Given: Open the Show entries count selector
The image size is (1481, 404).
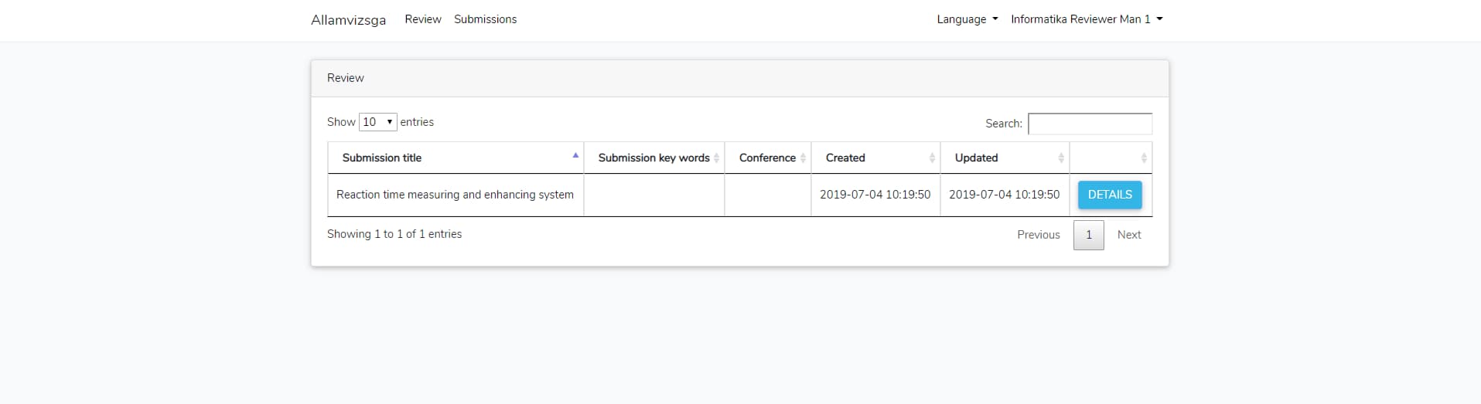Looking at the screenshot, I should click(x=378, y=122).
